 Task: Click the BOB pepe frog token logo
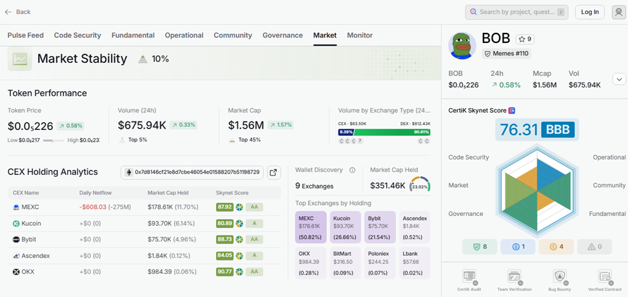coord(462,45)
